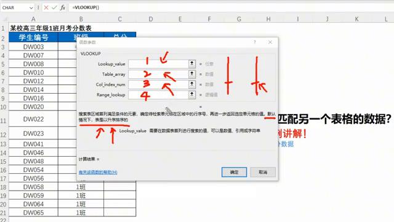Select cell DW054
The height and width of the screenshot is (222, 394).
[x=33, y=170]
